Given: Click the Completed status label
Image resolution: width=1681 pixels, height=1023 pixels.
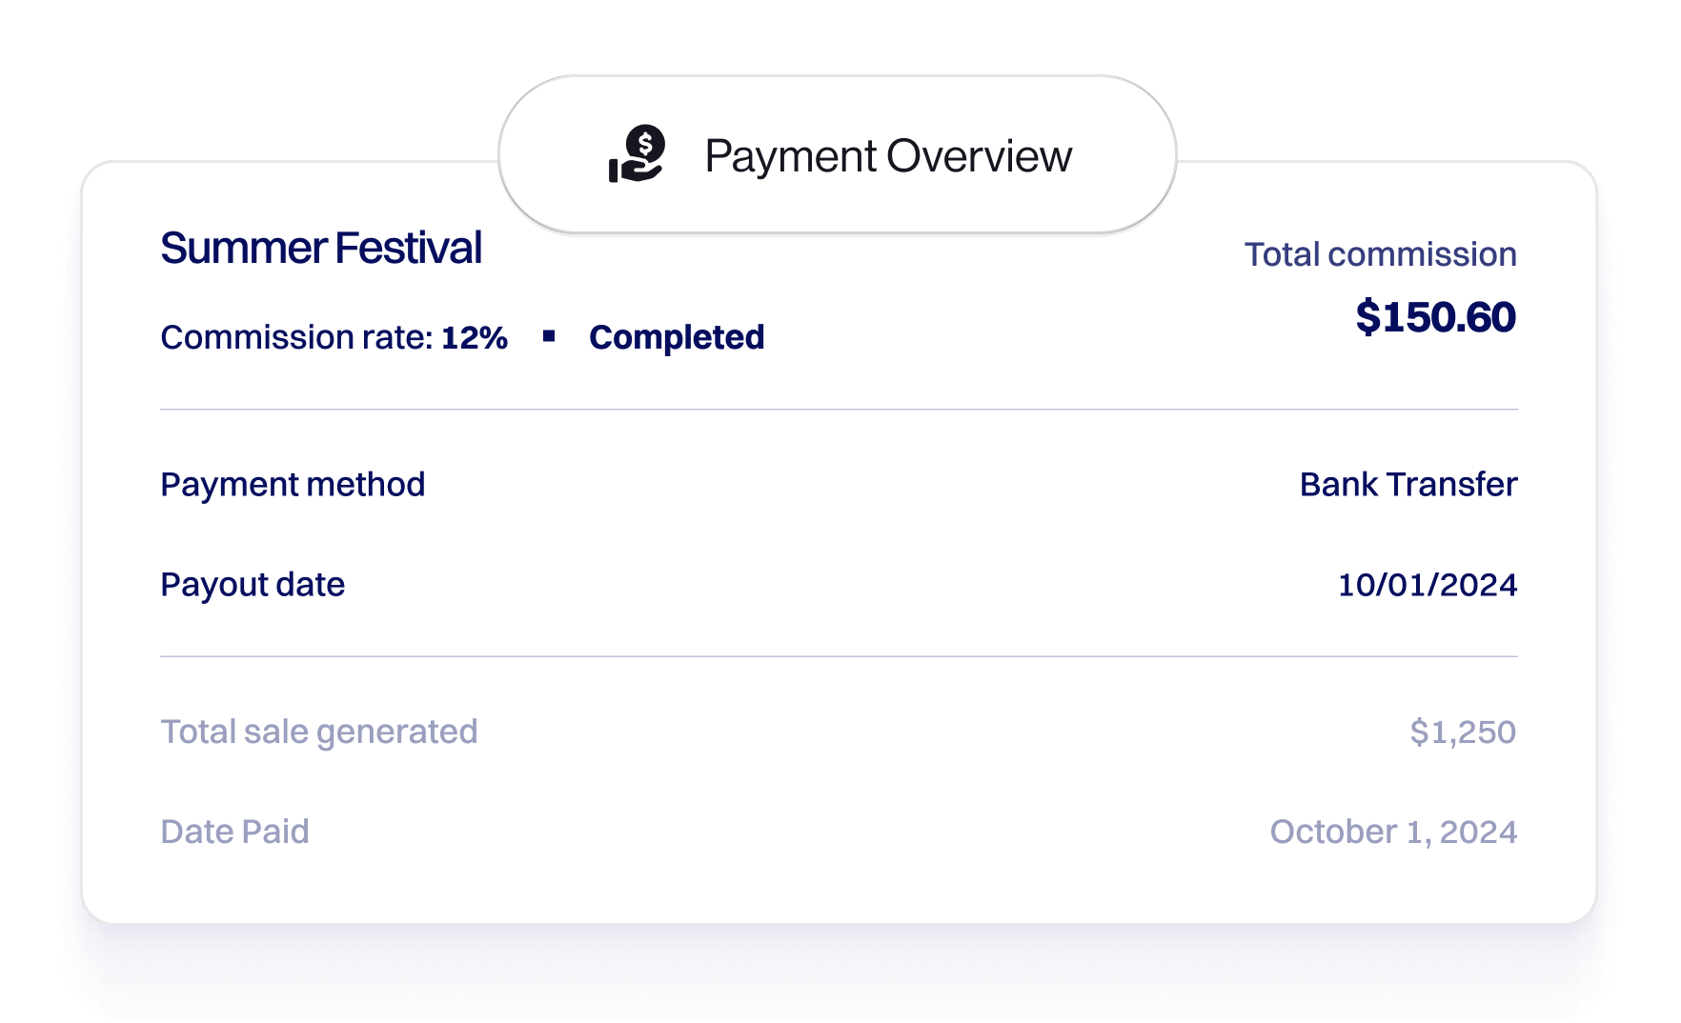Looking at the screenshot, I should pyautogui.click(x=677, y=337).
